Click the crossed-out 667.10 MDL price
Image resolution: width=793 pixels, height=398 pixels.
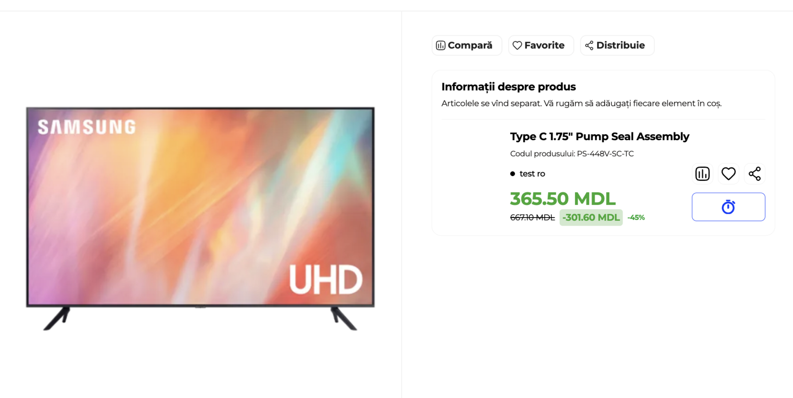click(x=532, y=218)
